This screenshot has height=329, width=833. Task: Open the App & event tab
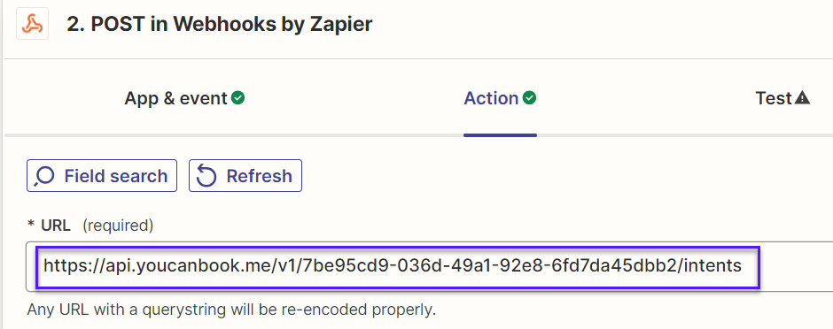tap(184, 98)
